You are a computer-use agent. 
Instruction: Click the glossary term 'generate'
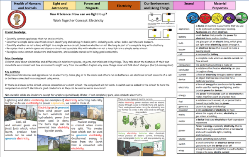[x=183, y=106]
